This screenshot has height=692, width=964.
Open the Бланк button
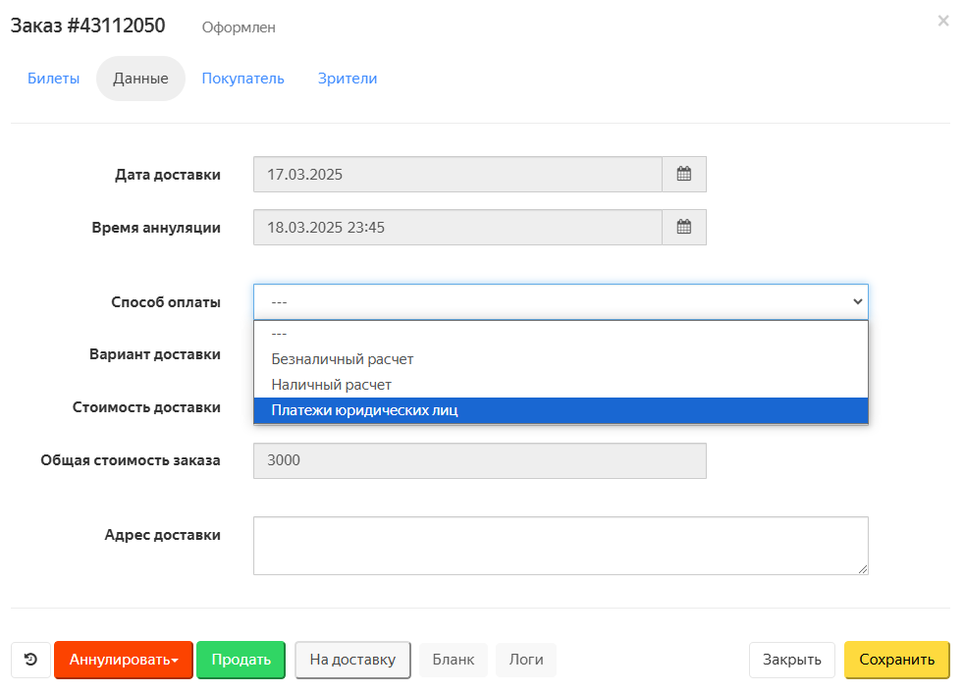click(x=454, y=660)
